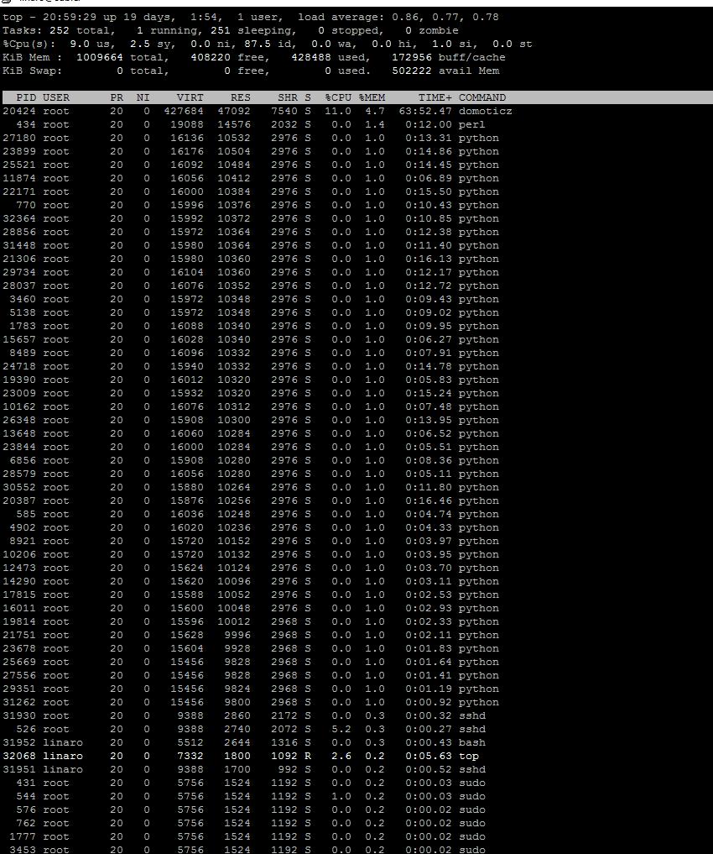Click the 9996 RES value

point(237,635)
